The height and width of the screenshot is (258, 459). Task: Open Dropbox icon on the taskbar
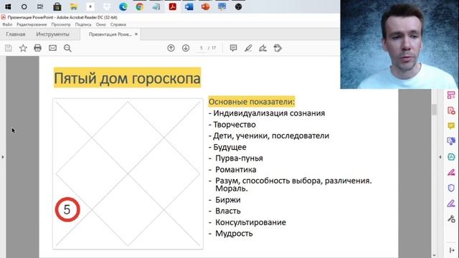(107, 6)
